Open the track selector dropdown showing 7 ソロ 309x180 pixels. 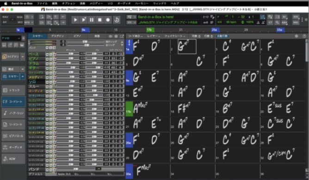click(11, 38)
